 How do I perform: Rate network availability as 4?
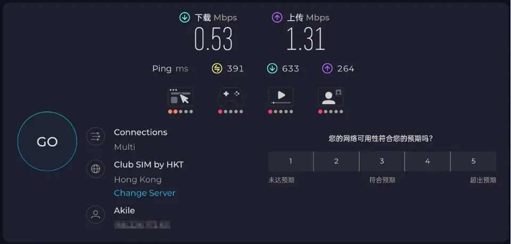(x=427, y=161)
